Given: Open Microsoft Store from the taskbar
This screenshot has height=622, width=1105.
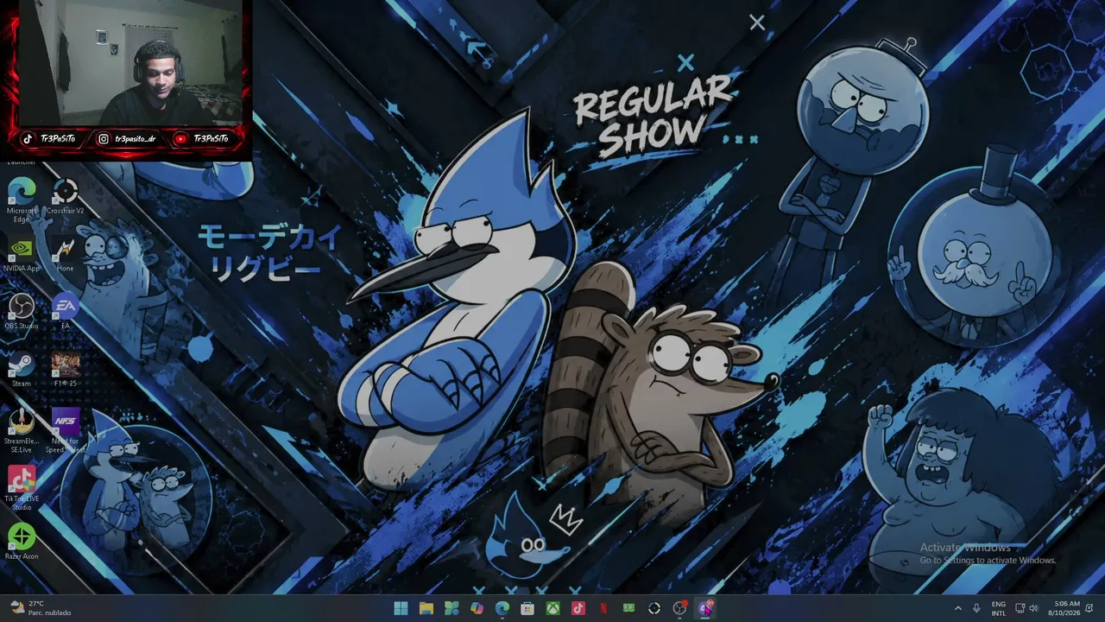Looking at the screenshot, I should pyautogui.click(x=527, y=608).
